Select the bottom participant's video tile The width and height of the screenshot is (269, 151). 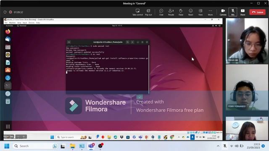(x=247, y=129)
